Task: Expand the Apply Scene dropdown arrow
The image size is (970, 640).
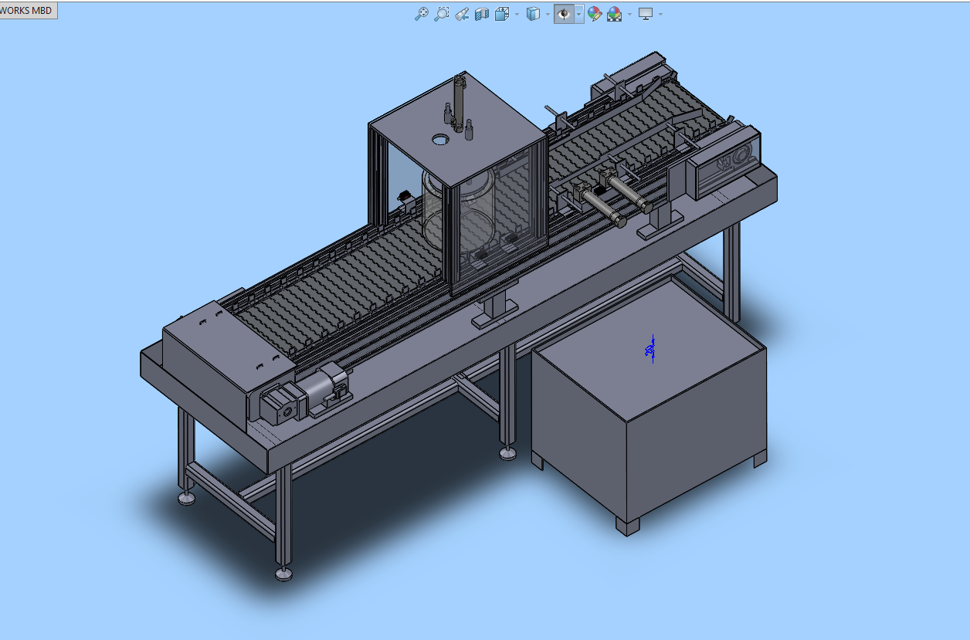Action: (629, 14)
